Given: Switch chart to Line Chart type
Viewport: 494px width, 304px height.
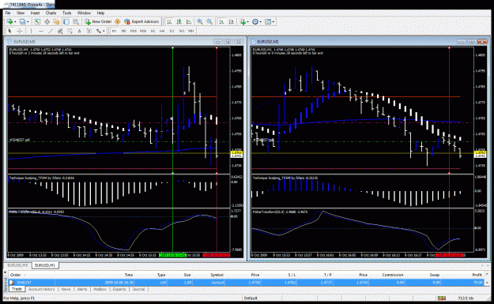Looking at the screenshot, I should (x=188, y=22).
